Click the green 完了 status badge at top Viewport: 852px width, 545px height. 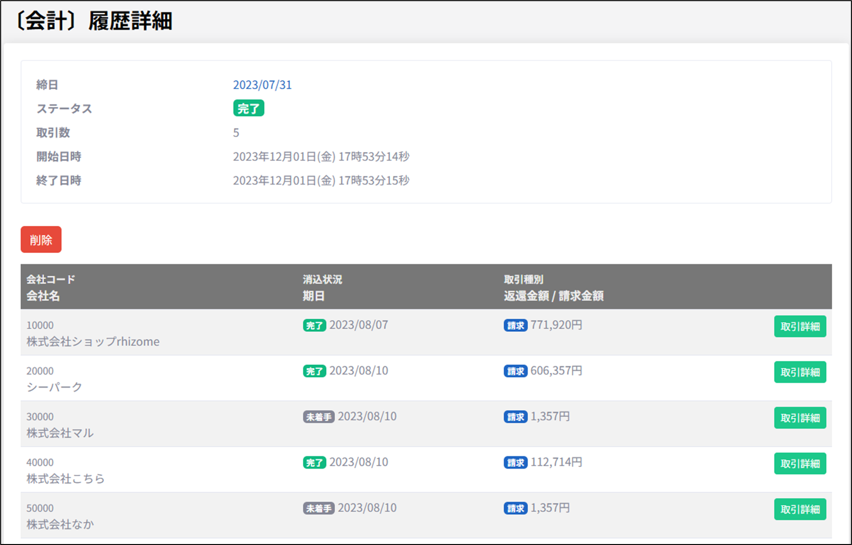pos(248,109)
